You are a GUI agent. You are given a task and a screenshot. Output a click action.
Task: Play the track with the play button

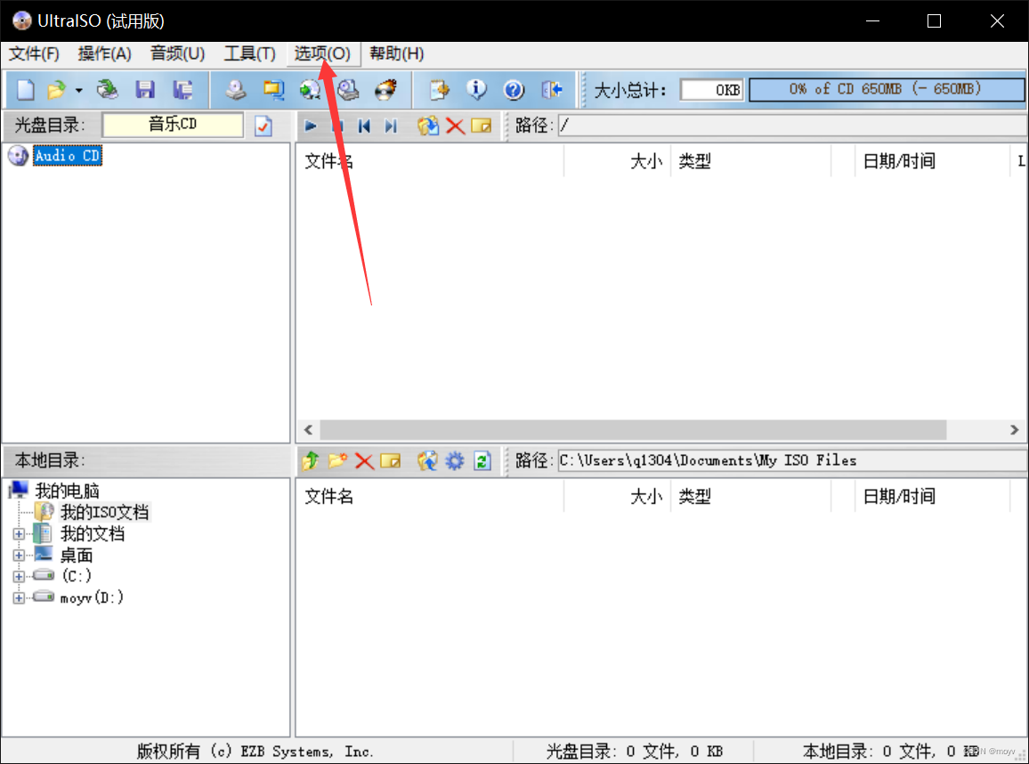tap(311, 126)
